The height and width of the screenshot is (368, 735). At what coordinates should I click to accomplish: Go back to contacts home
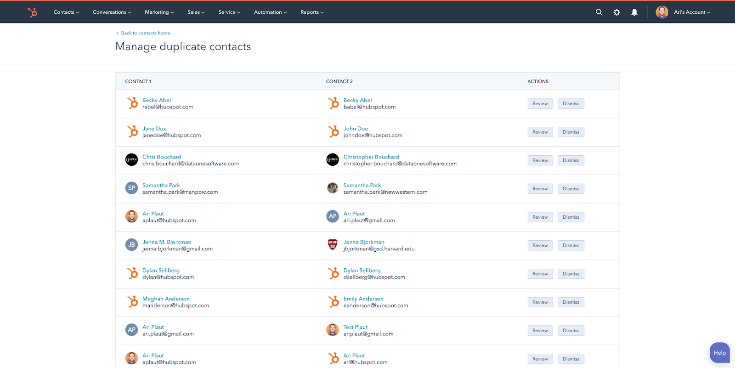pos(143,33)
